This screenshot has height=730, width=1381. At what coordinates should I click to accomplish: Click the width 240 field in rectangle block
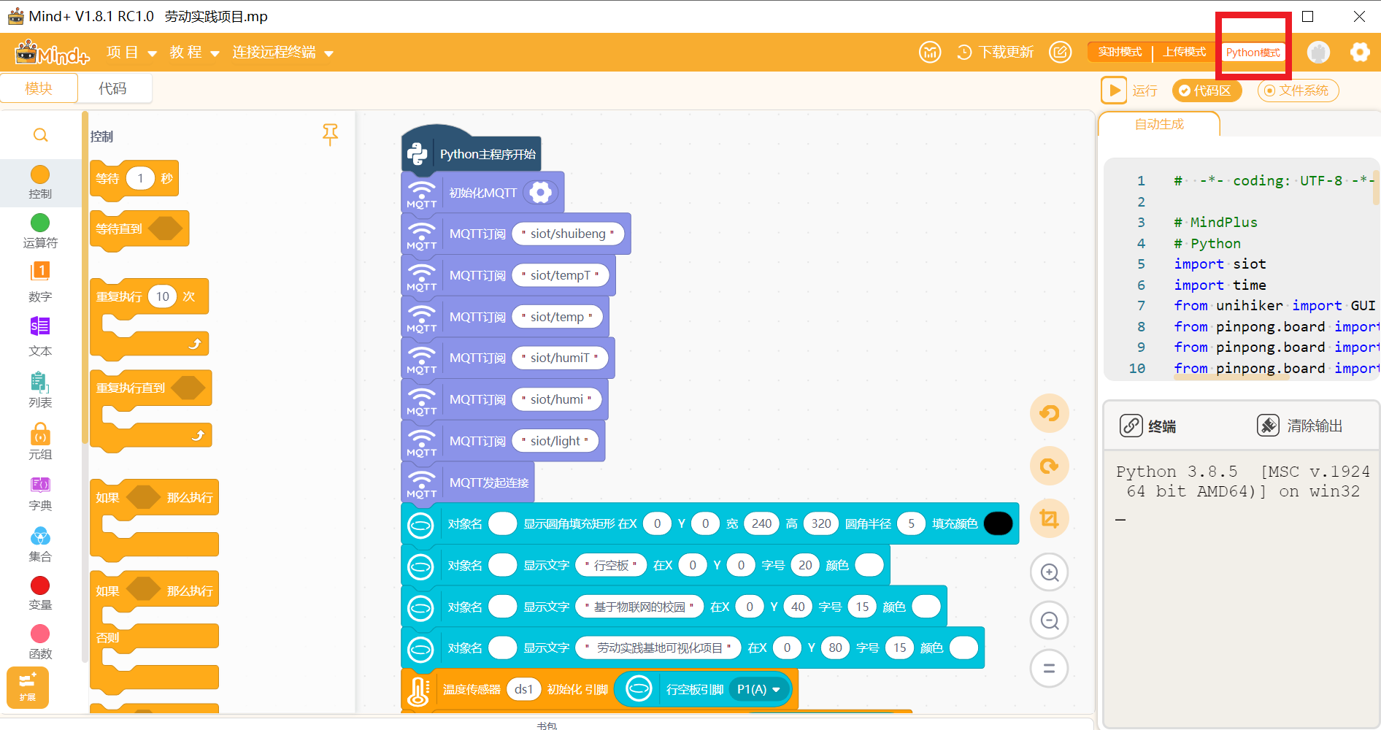coord(761,523)
